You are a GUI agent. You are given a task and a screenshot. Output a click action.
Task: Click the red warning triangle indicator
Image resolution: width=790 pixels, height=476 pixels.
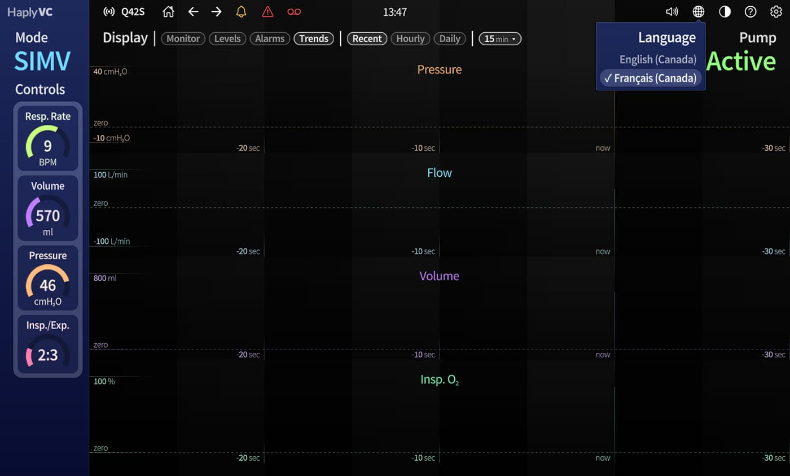pos(267,11)
